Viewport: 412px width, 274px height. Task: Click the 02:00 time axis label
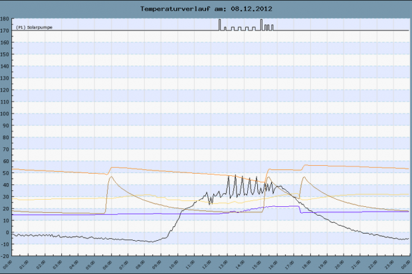(41, 265)
